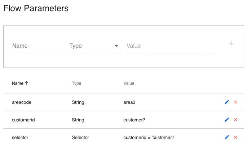Click pencil icon for customerid parameter
The height and width of the screenshot is (148, 247).
(227, 120)
